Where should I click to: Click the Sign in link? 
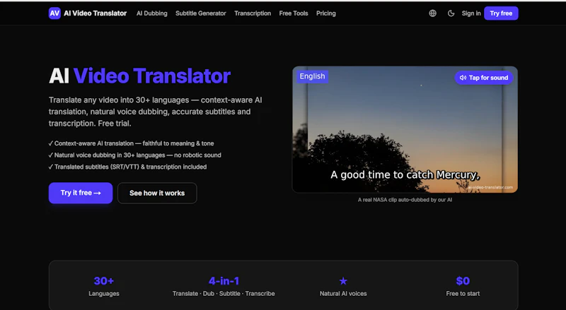click(x=471, y=13)
